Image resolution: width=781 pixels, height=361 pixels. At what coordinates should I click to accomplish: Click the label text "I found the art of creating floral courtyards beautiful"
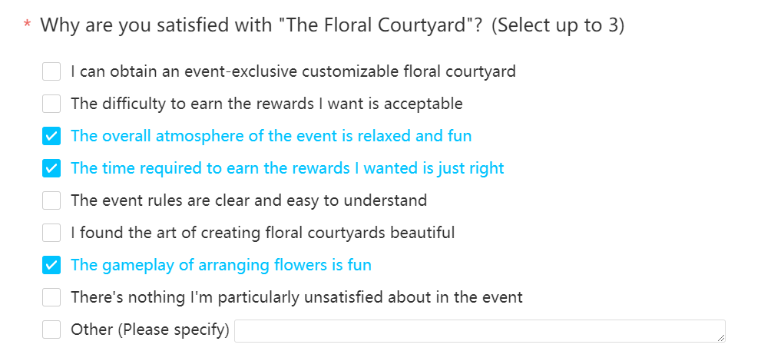click(263, 233)
